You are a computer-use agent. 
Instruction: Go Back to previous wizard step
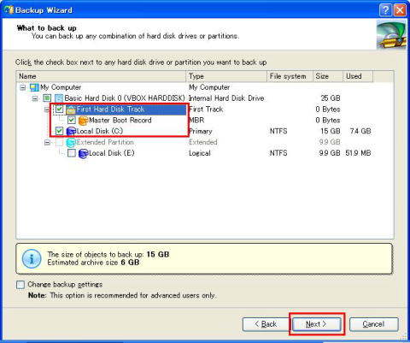266,324
